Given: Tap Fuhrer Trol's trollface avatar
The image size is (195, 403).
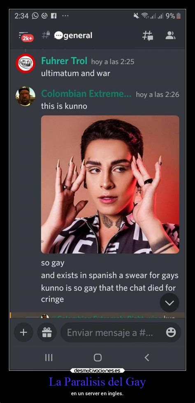Looking at the screenshot, I should 26,64.
